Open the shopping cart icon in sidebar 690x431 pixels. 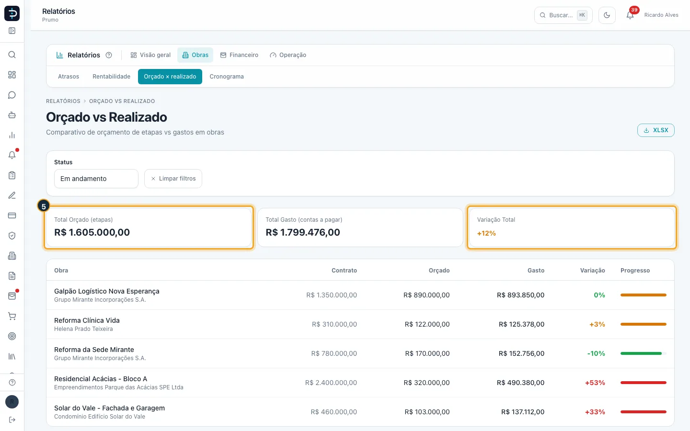coord(12,316)
